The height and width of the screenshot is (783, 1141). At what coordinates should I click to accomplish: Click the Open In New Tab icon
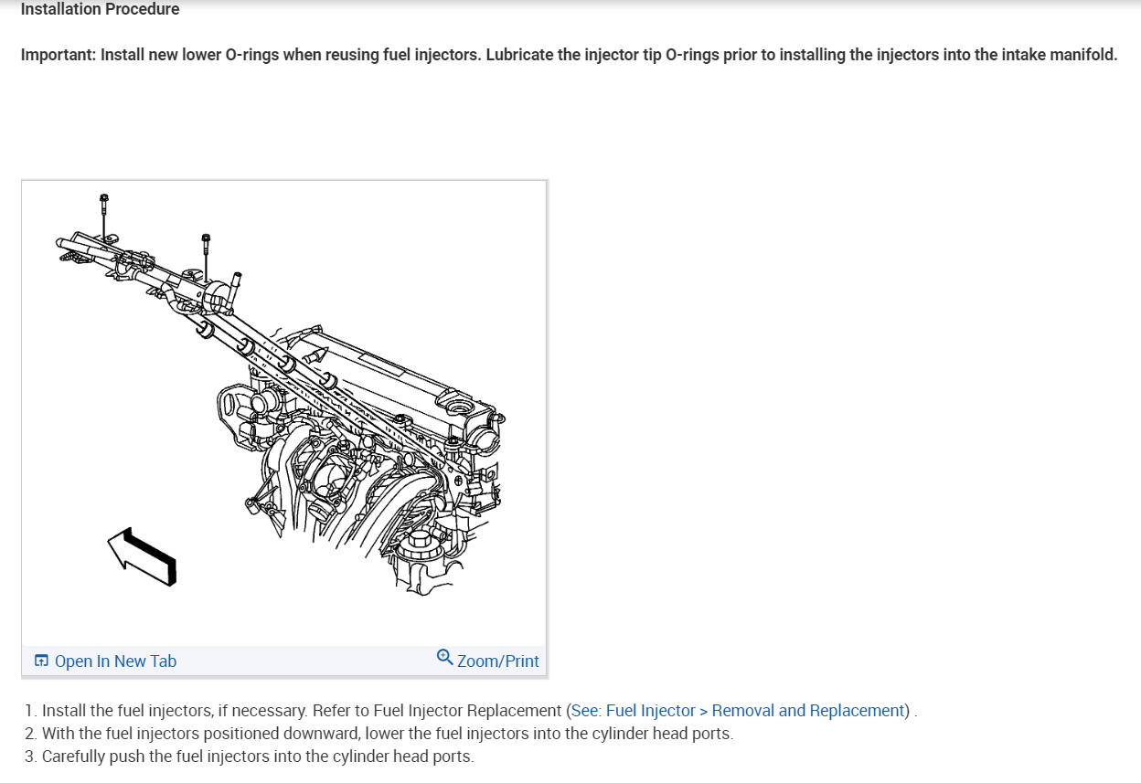pyautogui.click(x=41, y=661)
